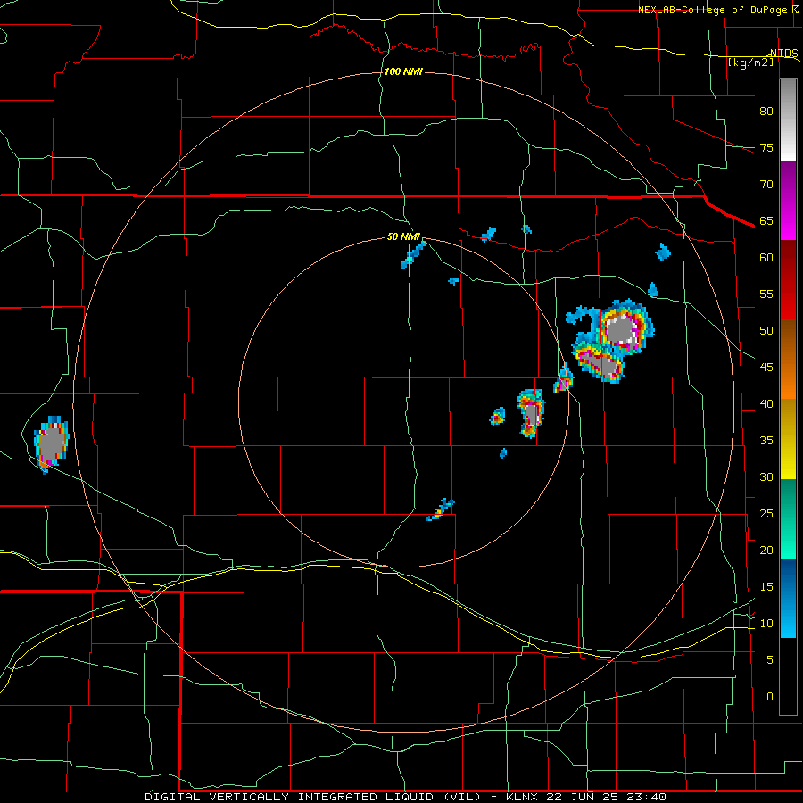Screen dimensions: 803x803
Task: Click the 40 scale value
Action: coord(766,403)
